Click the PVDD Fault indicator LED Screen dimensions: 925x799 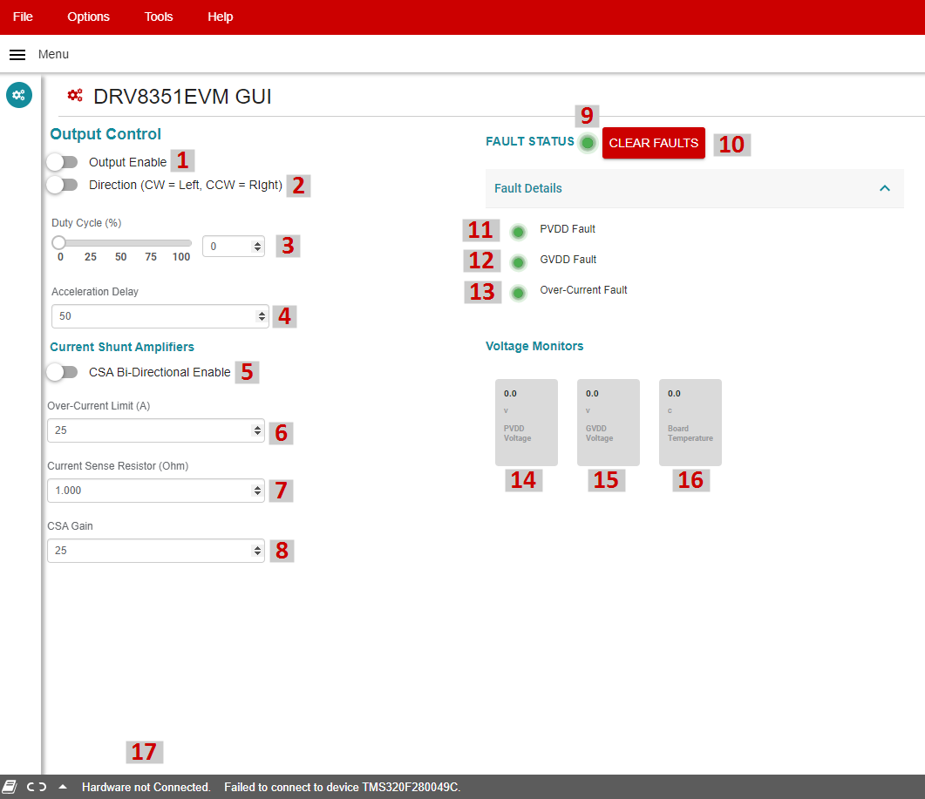pyautogui.click(x=519, y=232)
